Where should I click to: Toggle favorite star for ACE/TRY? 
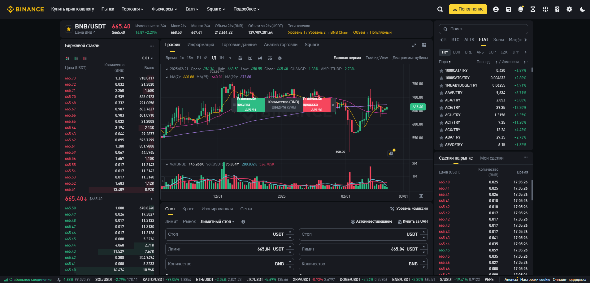click(441, 108)
